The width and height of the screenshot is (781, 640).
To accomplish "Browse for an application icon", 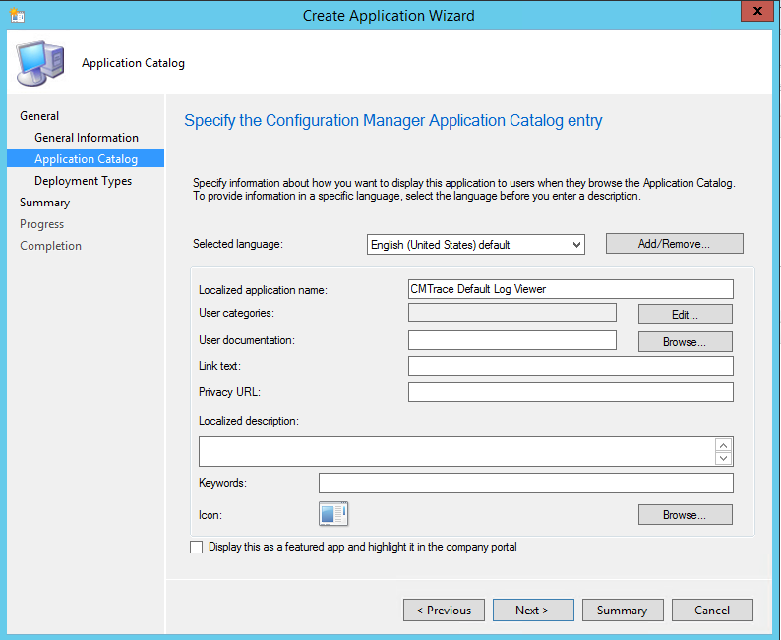I will [685, 515].
